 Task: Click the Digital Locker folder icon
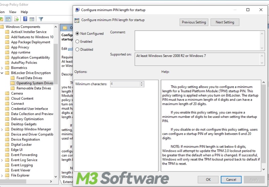[7, 145]
